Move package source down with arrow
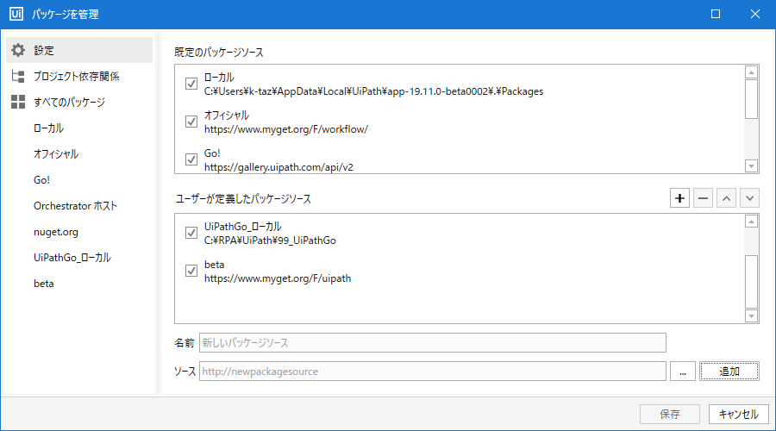Image resolution: width=776 pixels, height=431 pixels. pos(750,198)
